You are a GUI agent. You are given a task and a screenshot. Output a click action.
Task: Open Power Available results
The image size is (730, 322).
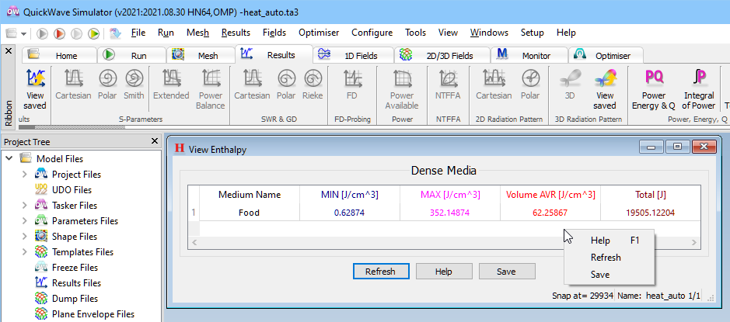click(x=402, y=89)
